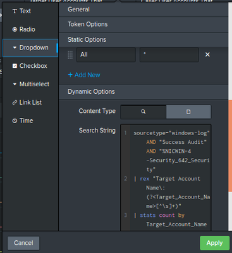
Task: Pick the Multiselect input type
Action: 30,84
